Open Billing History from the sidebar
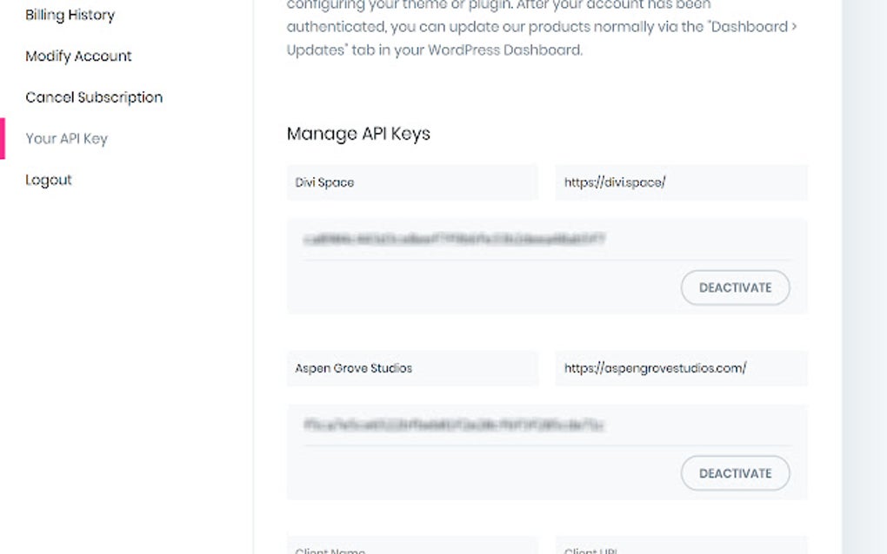This screenshot has height=554, width=887. click(x=70, y=15)
